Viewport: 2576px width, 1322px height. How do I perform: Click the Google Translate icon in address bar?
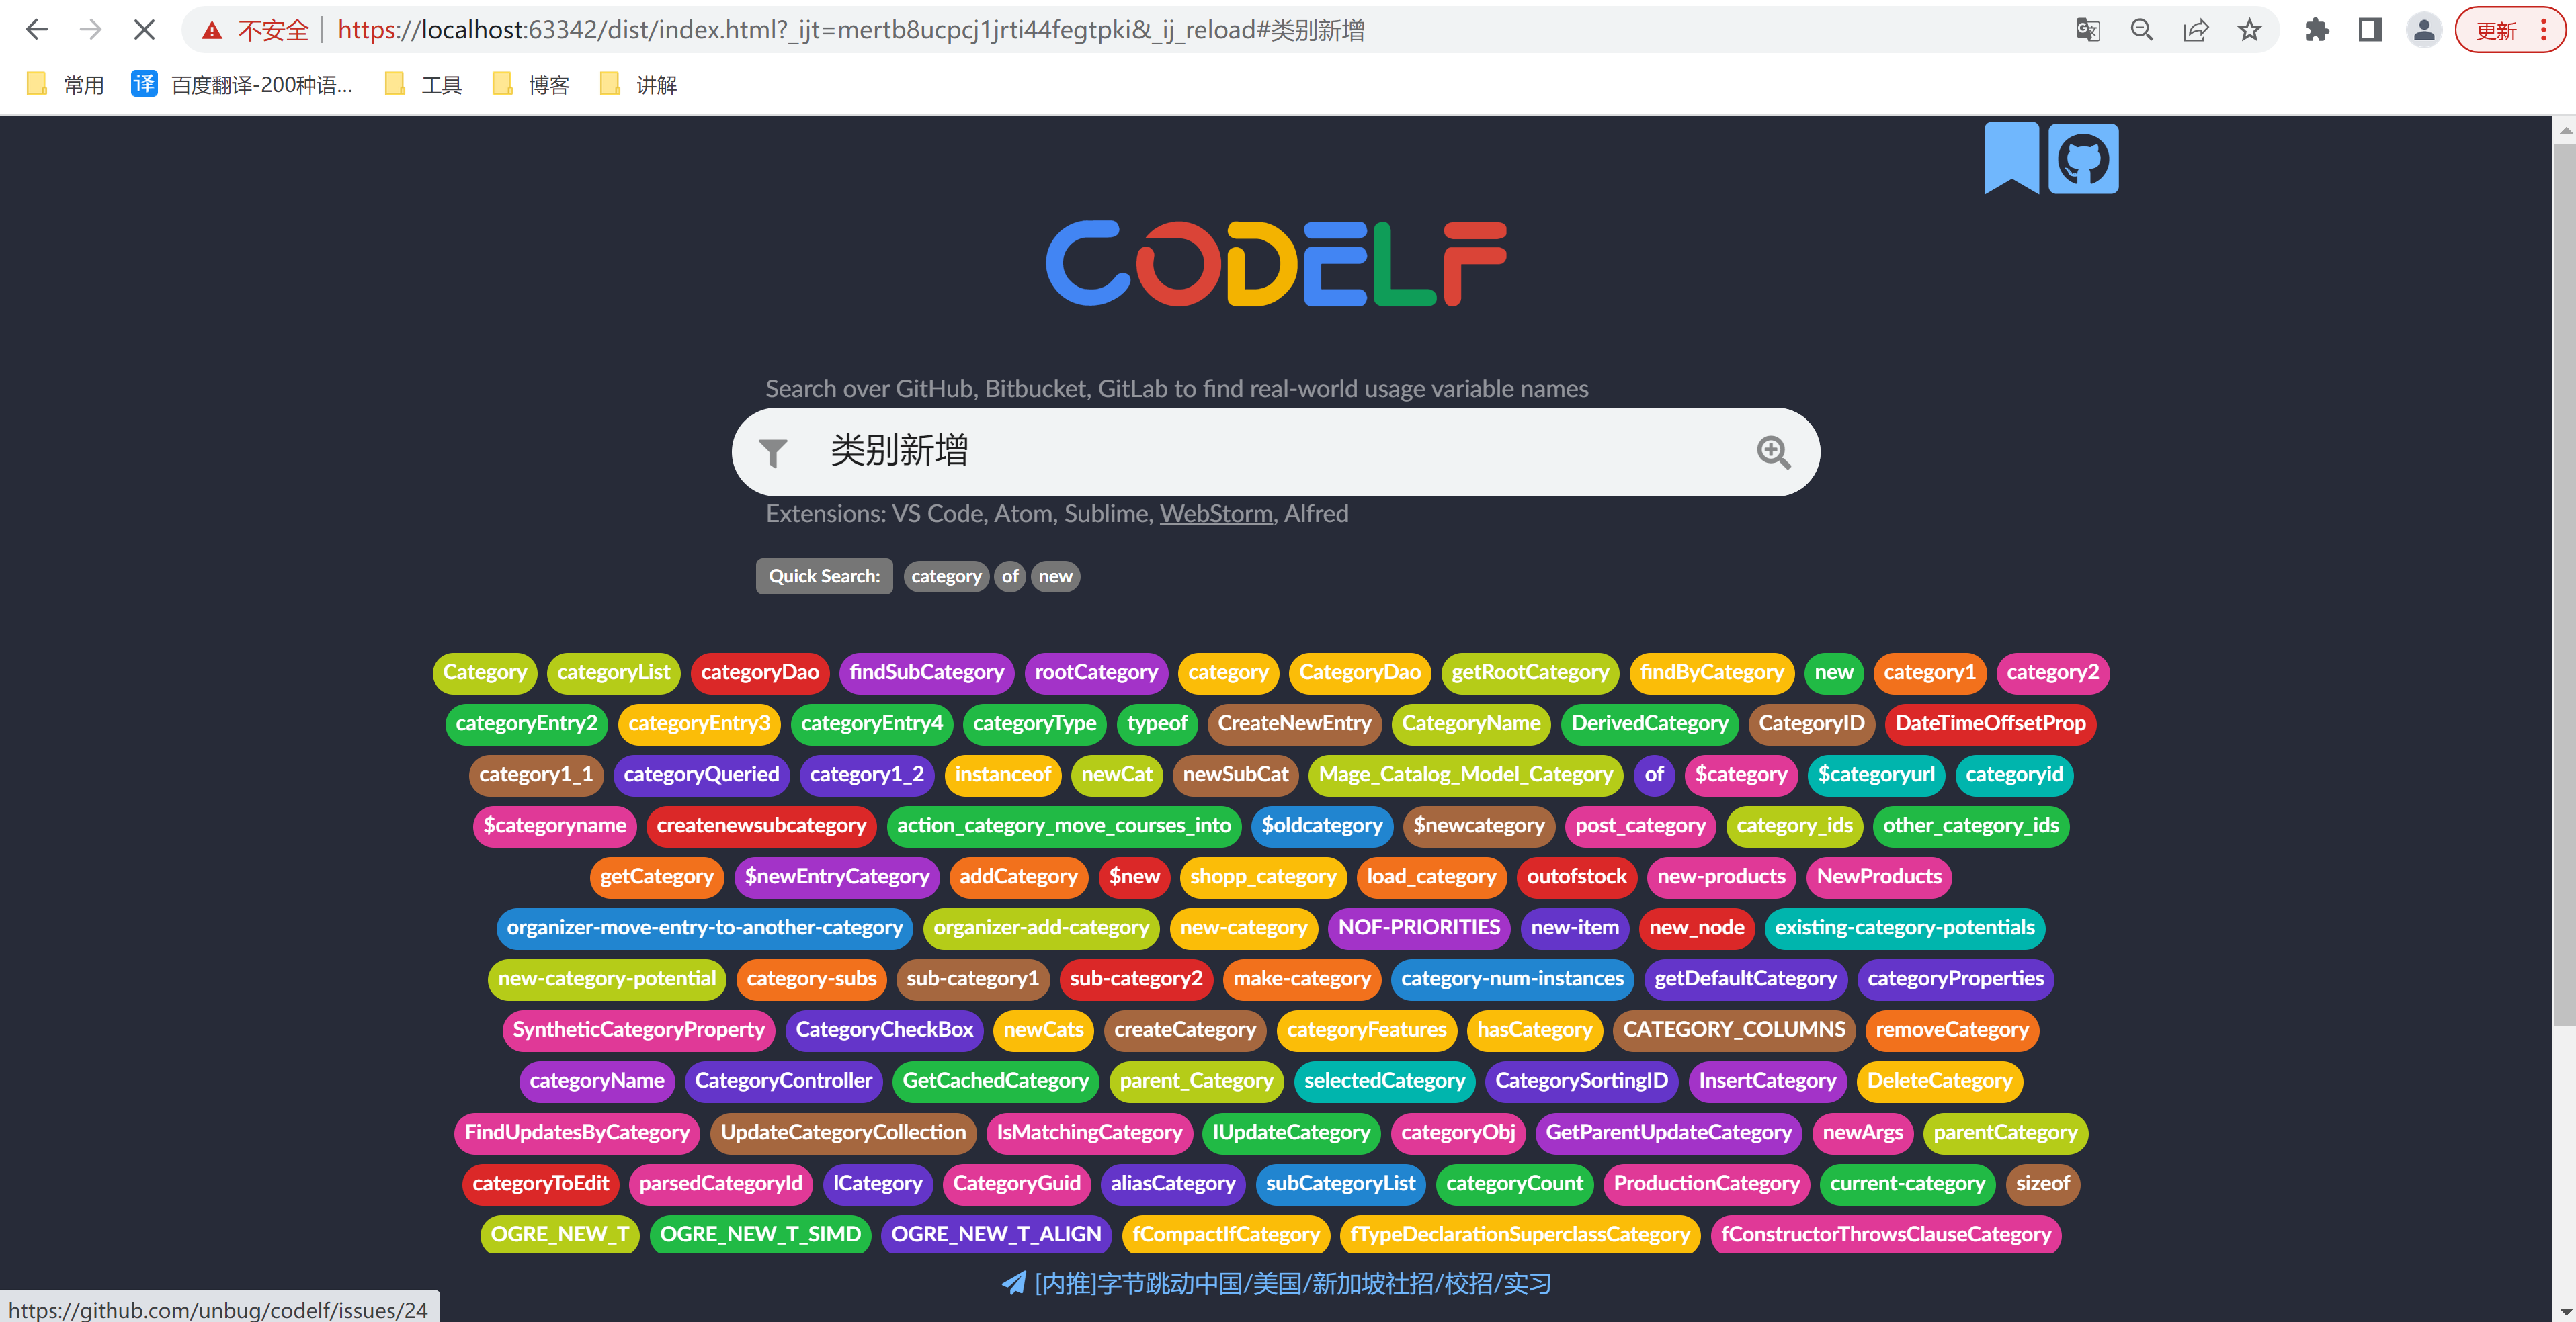(2087, 29)
